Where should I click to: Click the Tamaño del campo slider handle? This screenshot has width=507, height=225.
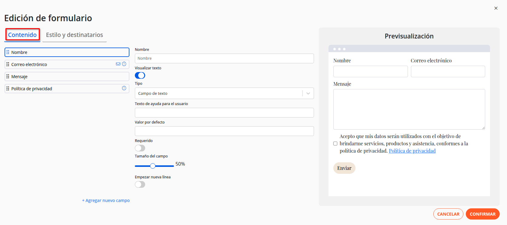click(153, 166)
